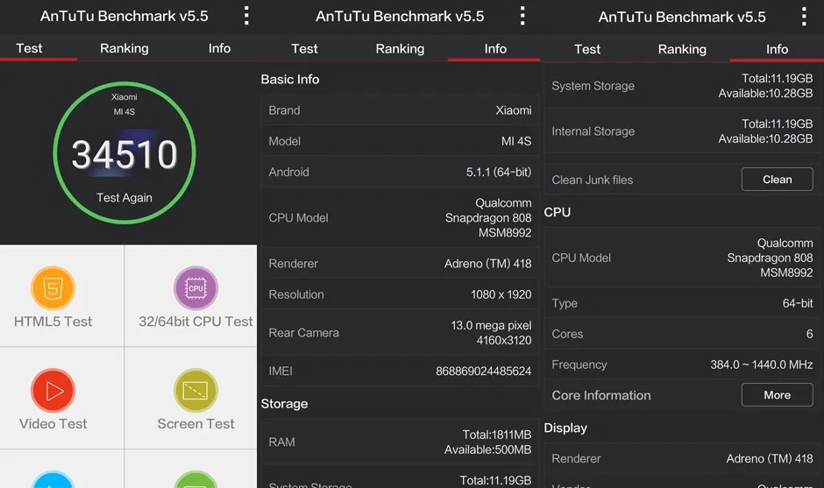Open overflow menu in middle AnTuTu panel
This screenshot has height=488, width=824.
522,16
